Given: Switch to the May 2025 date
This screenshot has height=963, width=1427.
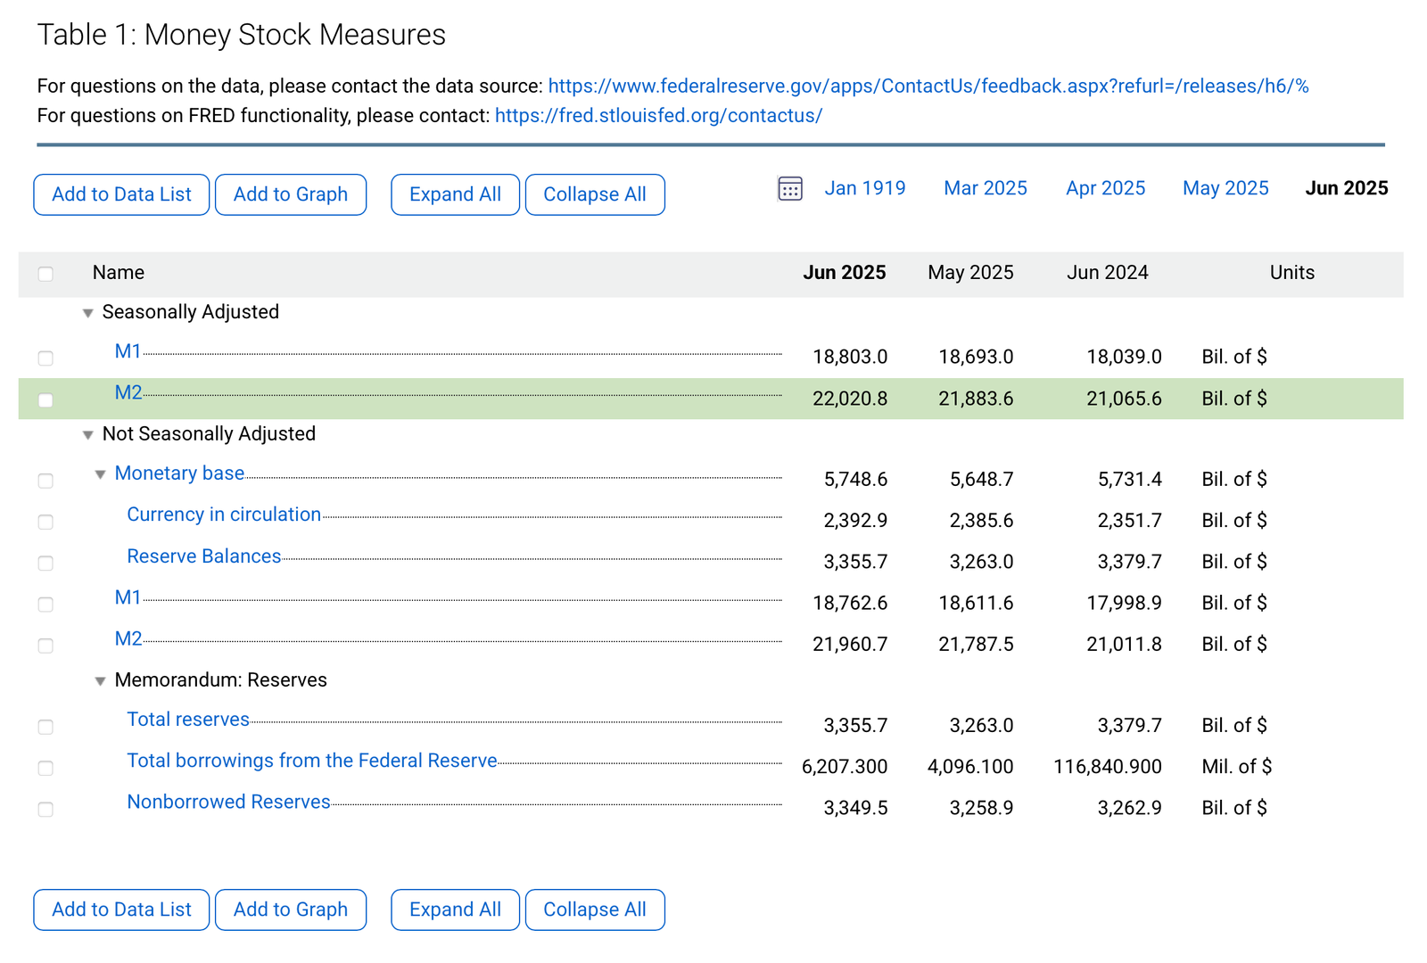Looking at the screenshot, I should pyautogui.click(x=1225, y=188).
